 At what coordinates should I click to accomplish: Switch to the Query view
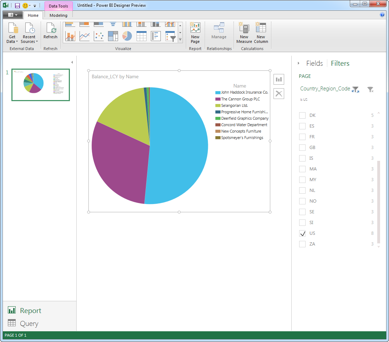29,323
